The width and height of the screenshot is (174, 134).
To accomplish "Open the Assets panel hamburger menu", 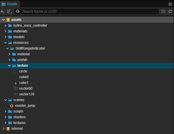I will tap(170, 4).
